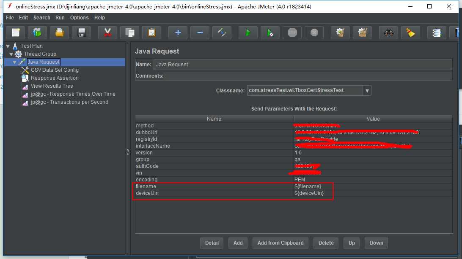The height and width of the screenshot is (259, 462).
Task: Click the Detail button
Action: (212, 243)
